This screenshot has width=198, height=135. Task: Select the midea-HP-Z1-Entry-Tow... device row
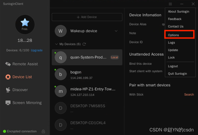(87, 91)
